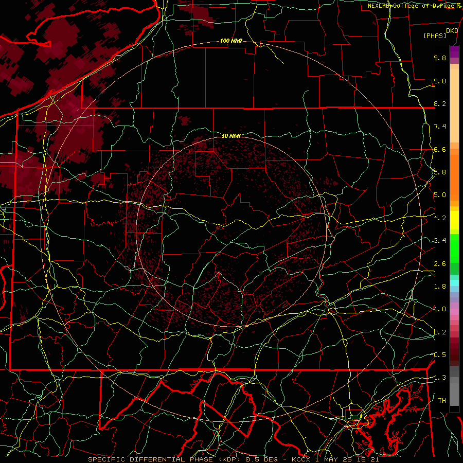The image size is (463, 463).
Task: Select the 5.8 scale value
Action: 440,172
